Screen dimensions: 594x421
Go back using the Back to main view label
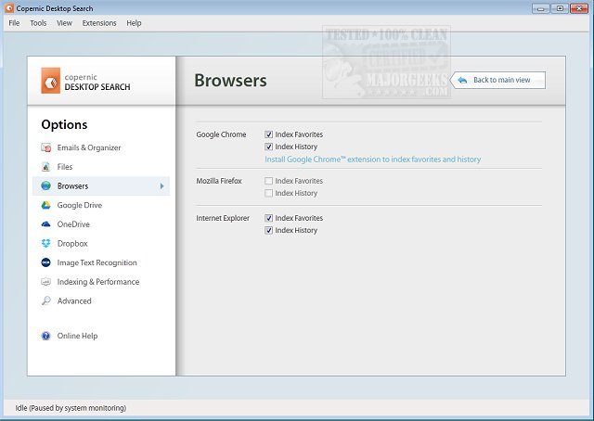point(501,80)
